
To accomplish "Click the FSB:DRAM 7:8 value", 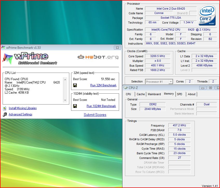I will (179, 130).
